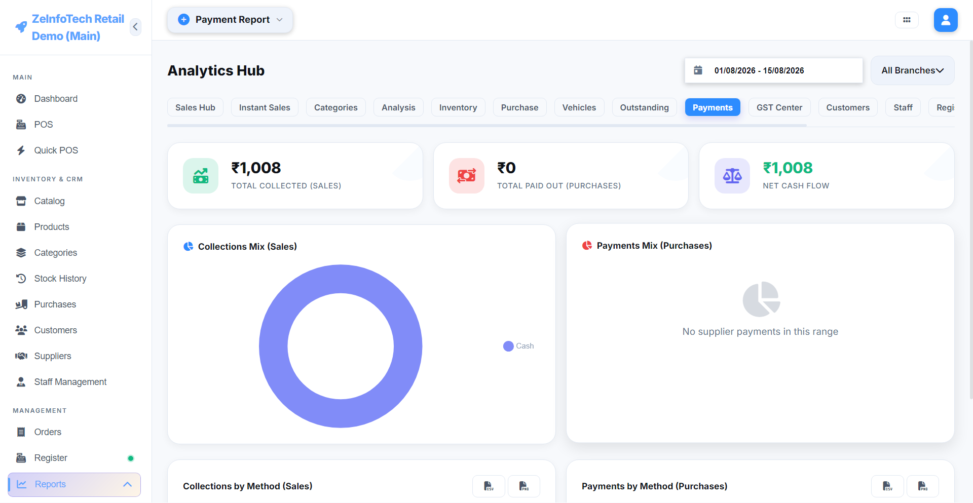Click the Suppliers handshake icon
The image size is (973, 503).
click(x=21, y=356)
